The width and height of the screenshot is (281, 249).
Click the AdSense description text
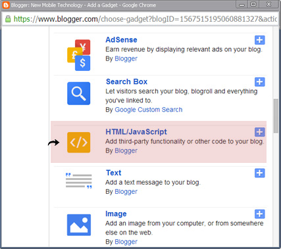pyautogui.click(x=184, y=49)
